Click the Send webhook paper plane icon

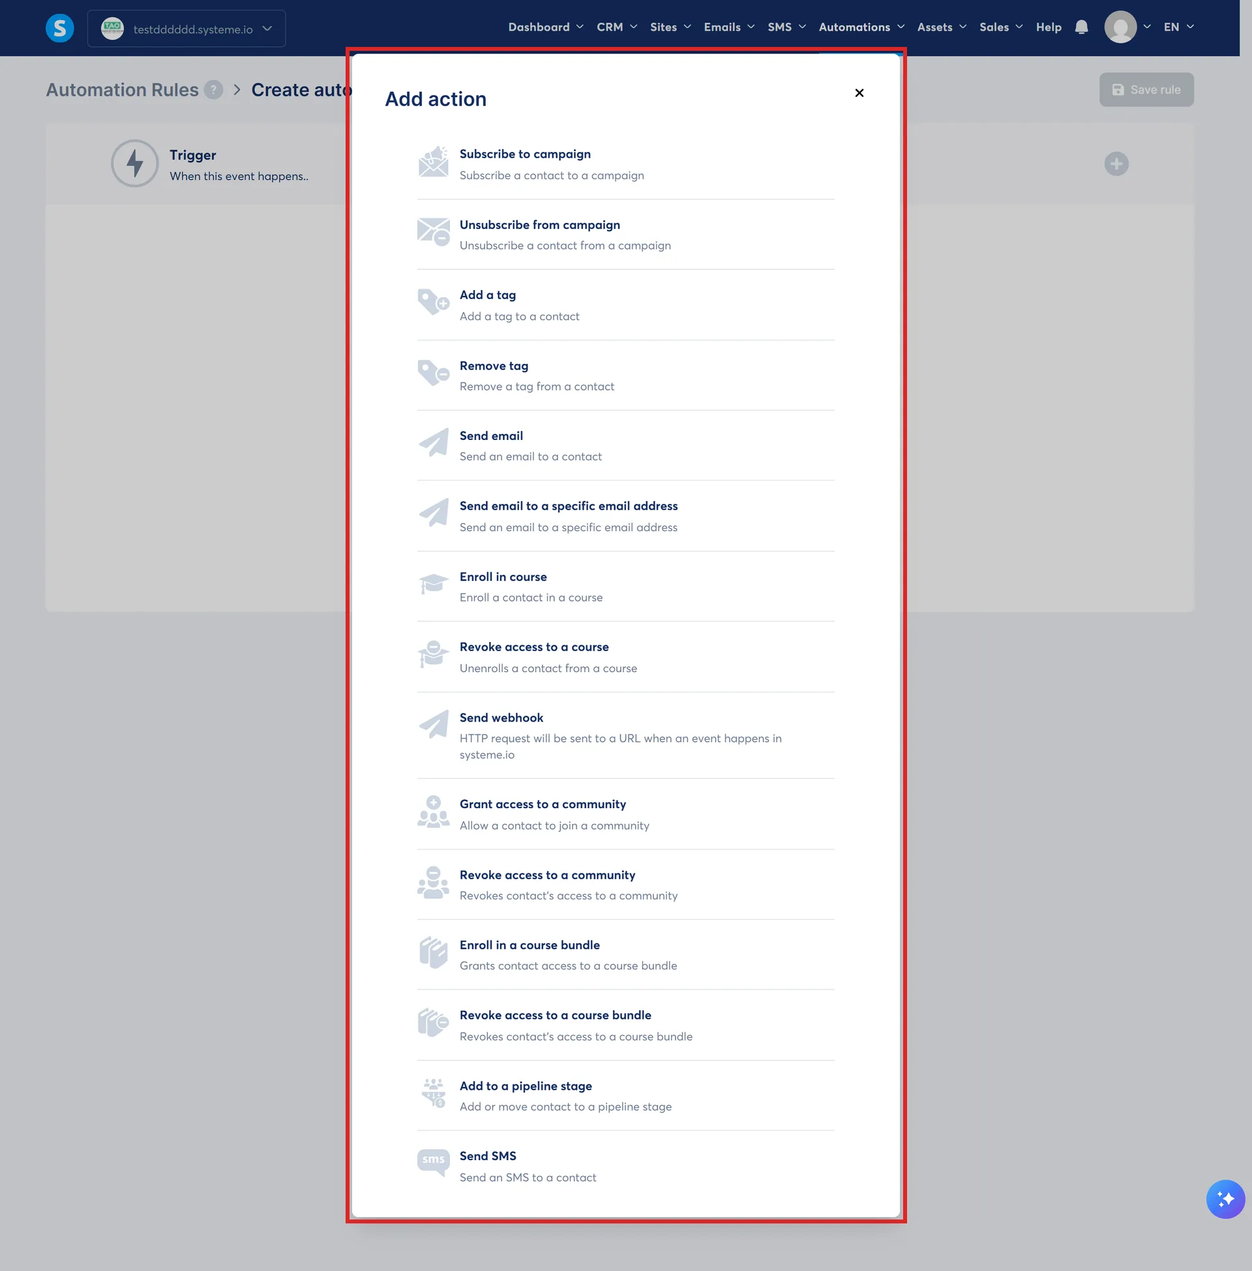pyautogui.click(x=434, y=725)
